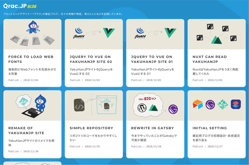Screen dimensions: 249x165
Task: Click jQuery logo in the Site 01 card
Action: (140, 33)
